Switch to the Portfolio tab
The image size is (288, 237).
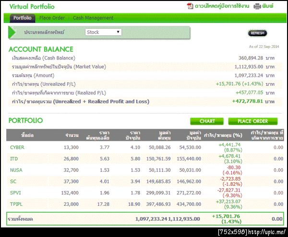(23, 18)
